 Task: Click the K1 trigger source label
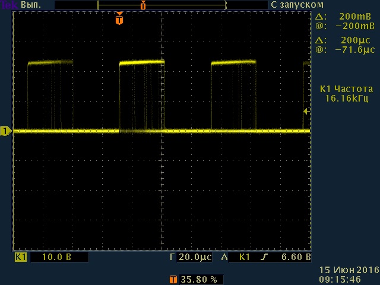(244, 258)
